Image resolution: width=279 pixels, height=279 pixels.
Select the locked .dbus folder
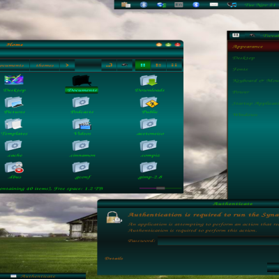point(14,167)
